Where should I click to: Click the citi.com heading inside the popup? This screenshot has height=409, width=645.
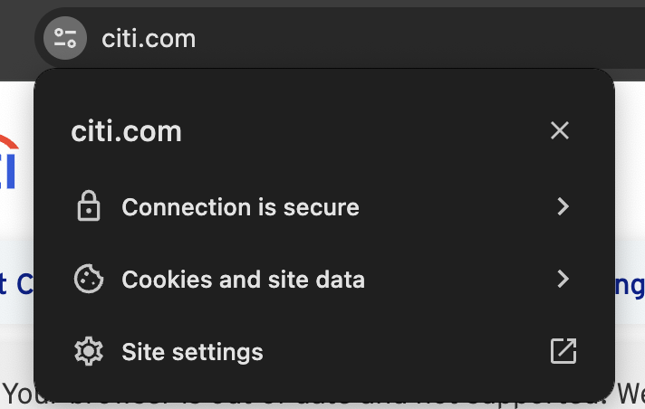127,131
